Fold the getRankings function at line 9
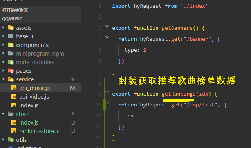This screenshot has width=251, height=148. (x=107, y=92)
